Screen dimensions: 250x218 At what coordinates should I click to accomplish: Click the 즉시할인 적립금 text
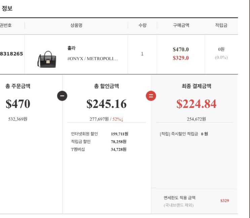(185, 134)
